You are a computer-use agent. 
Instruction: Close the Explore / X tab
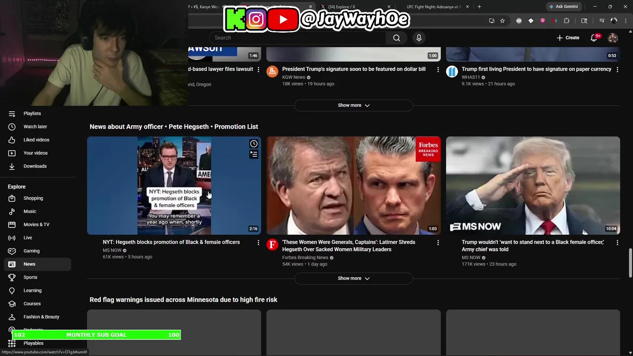click(389, 7)
